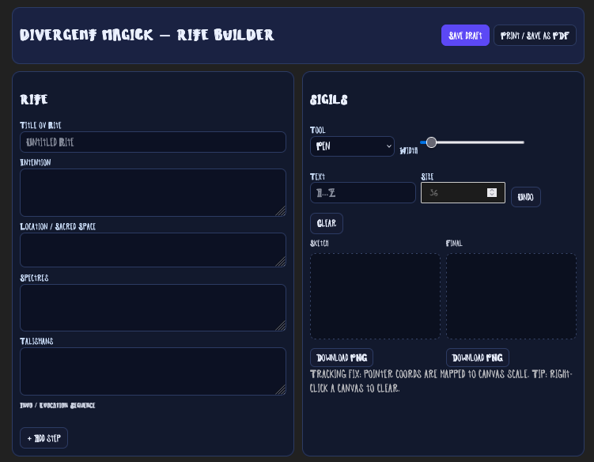This screenshot has height=462, width=594.
Task: Click the Size stepper arrows
Action: [x=492, y=192]
